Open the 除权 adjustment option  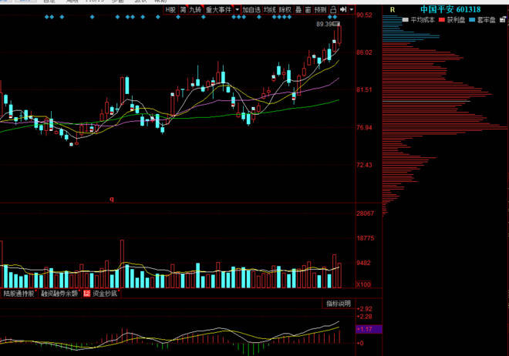(x=285, y=9)
